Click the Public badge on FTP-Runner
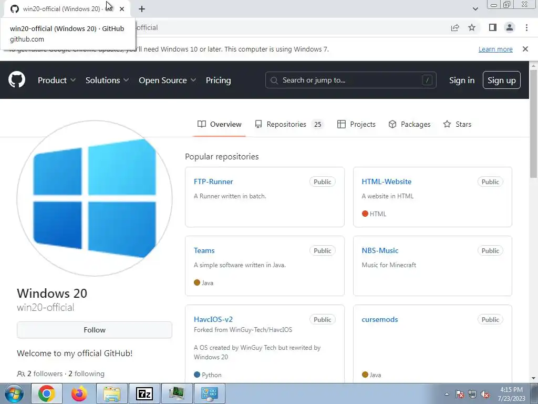Viewport: 538px width, 404px height. pyautogui.click(x=322, y=181)
